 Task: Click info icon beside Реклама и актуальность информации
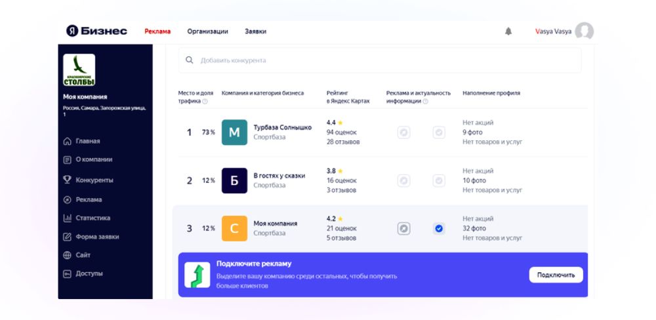(426, 101)
